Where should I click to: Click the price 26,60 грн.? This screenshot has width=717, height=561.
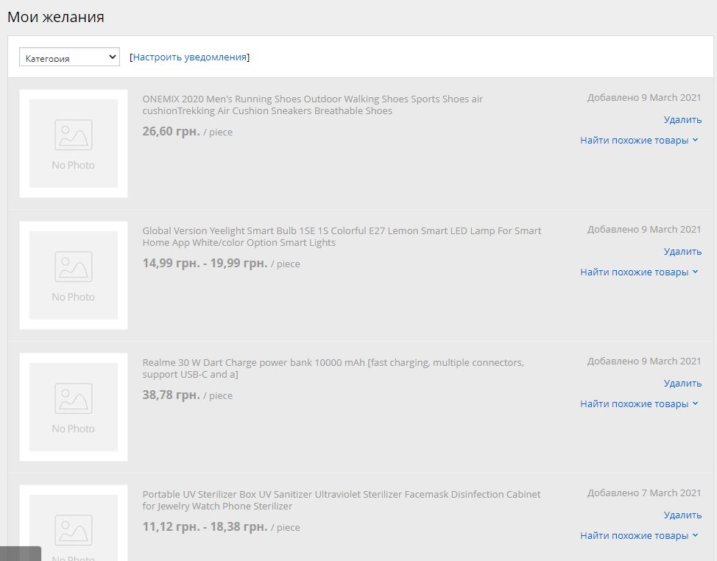tap(171, 131)
